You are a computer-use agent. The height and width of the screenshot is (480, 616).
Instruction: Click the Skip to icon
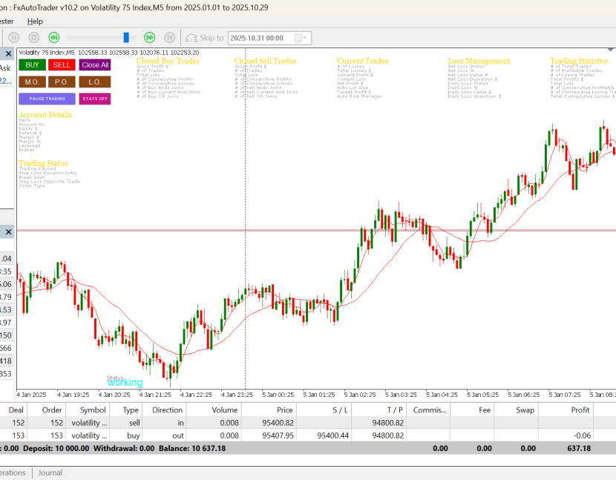191,38
